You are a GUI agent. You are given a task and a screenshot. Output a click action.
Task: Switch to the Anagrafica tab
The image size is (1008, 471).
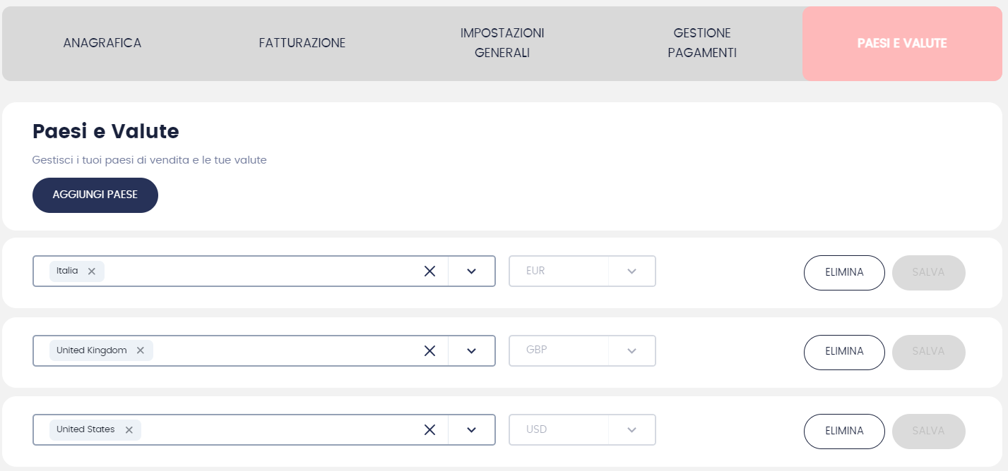click(x=102, y=43)
